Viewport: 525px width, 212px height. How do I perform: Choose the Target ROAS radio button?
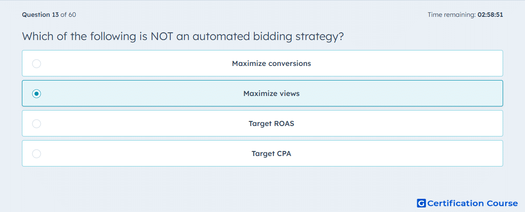click(37, 124)
